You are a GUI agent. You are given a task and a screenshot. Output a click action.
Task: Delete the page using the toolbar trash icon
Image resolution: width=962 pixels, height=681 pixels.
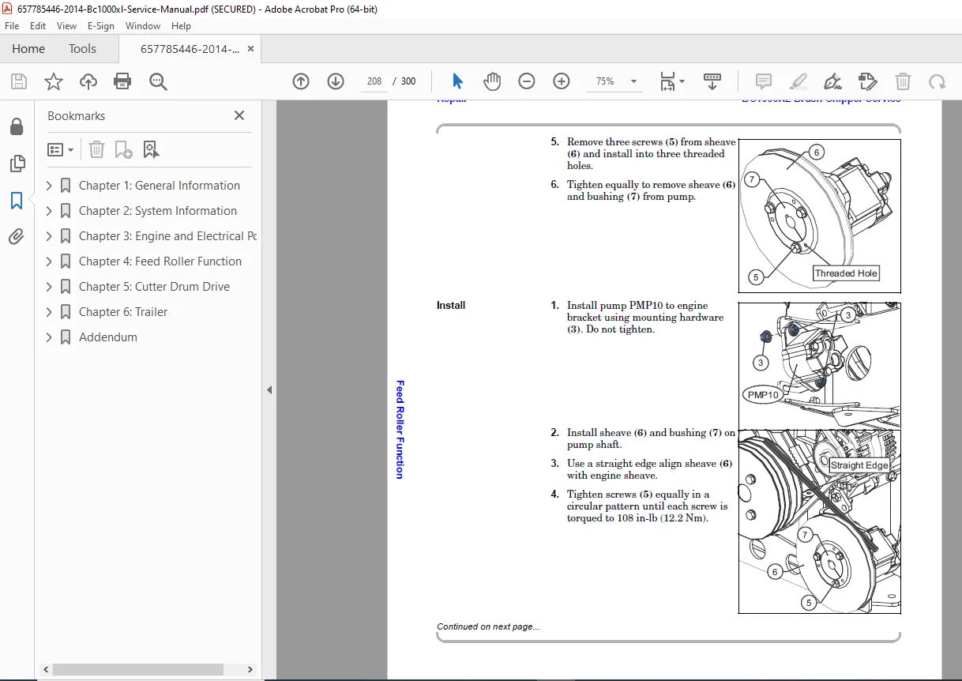(903, 81)
